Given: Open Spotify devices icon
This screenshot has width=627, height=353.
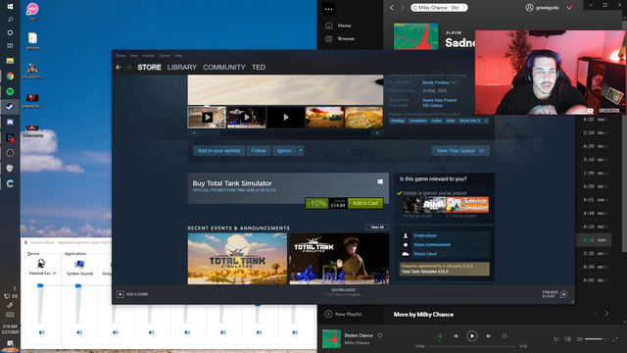Looking at the screenshot, I should tap(568, 339).
